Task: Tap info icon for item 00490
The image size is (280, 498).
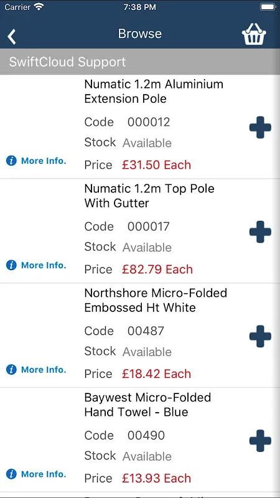Action: 11,474
